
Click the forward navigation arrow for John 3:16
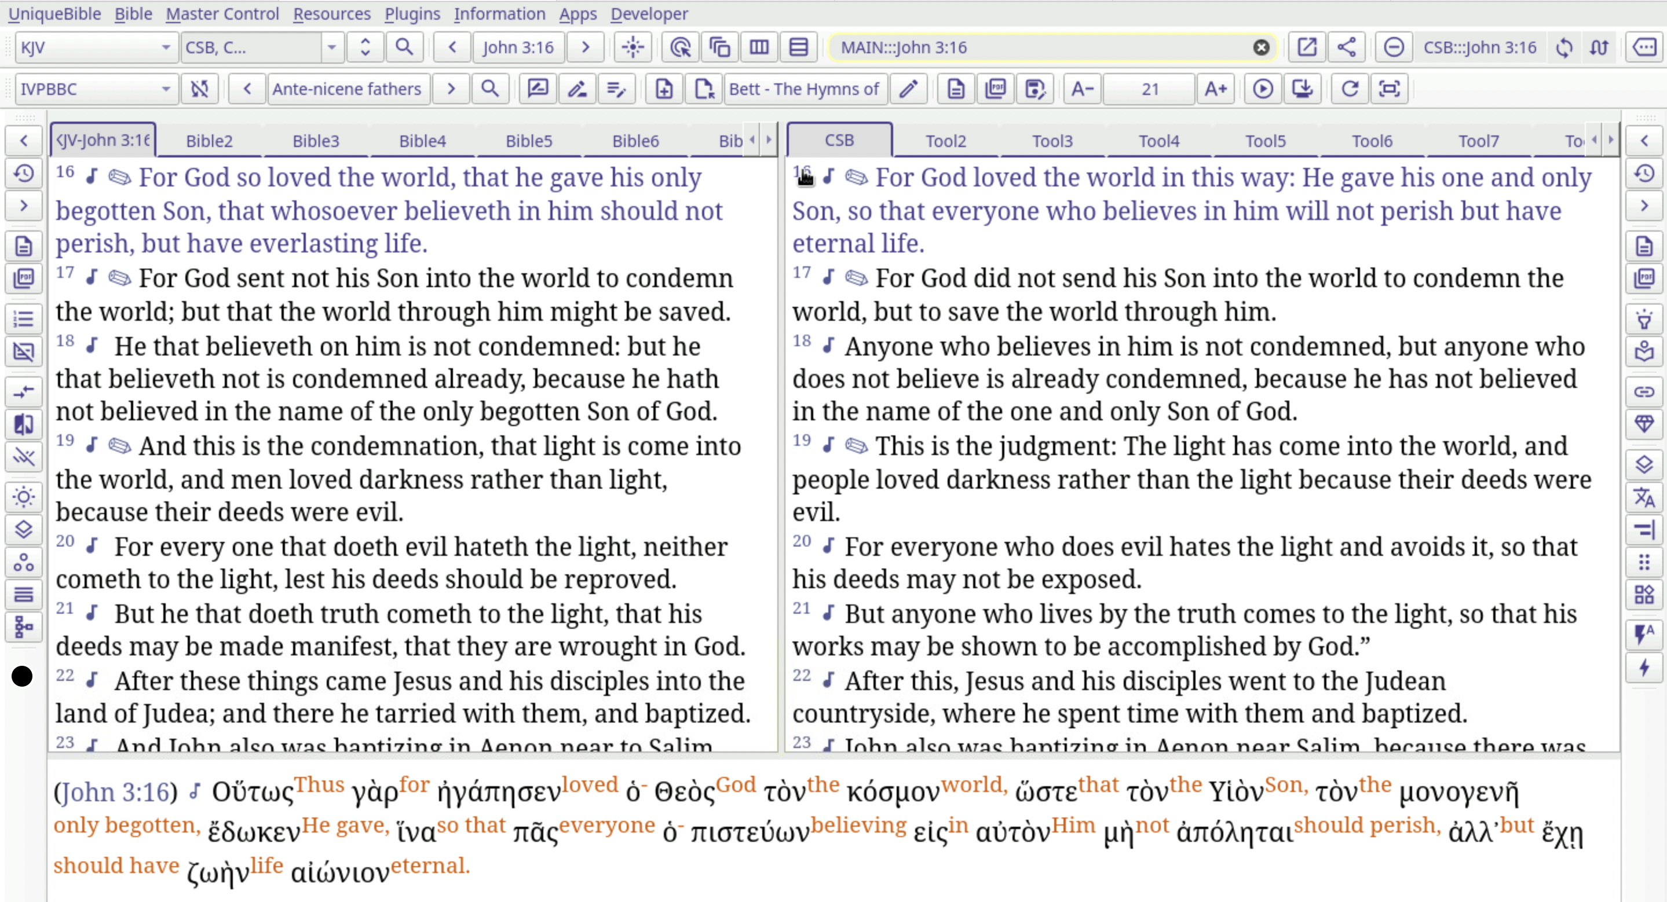pos(587,47)
